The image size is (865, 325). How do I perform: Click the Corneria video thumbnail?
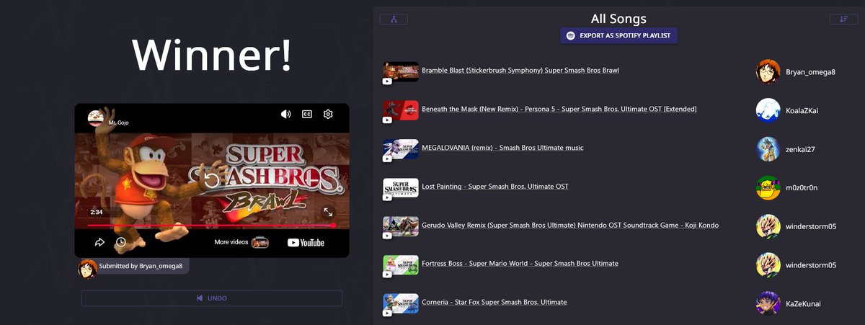tap(401, 303)
